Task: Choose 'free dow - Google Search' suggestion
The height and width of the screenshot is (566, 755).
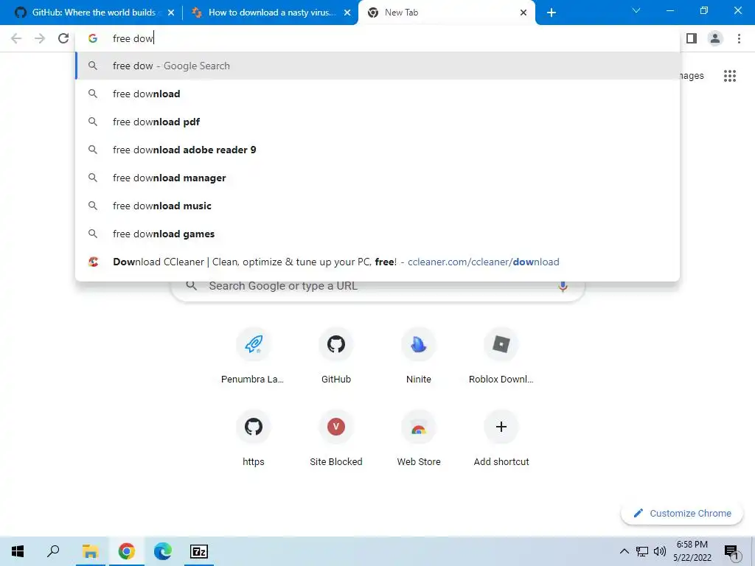Action: [x=377, y=66]
